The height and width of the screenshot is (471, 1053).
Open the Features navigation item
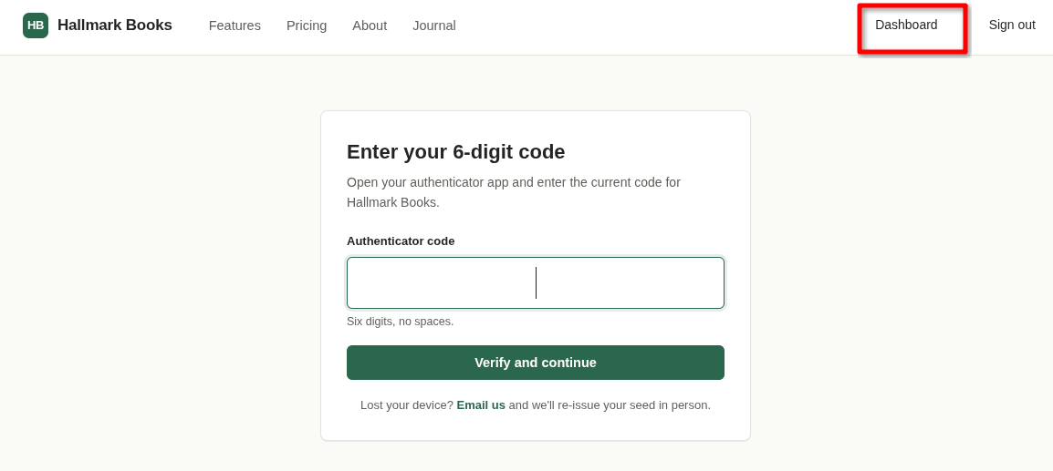click(235, 26)
